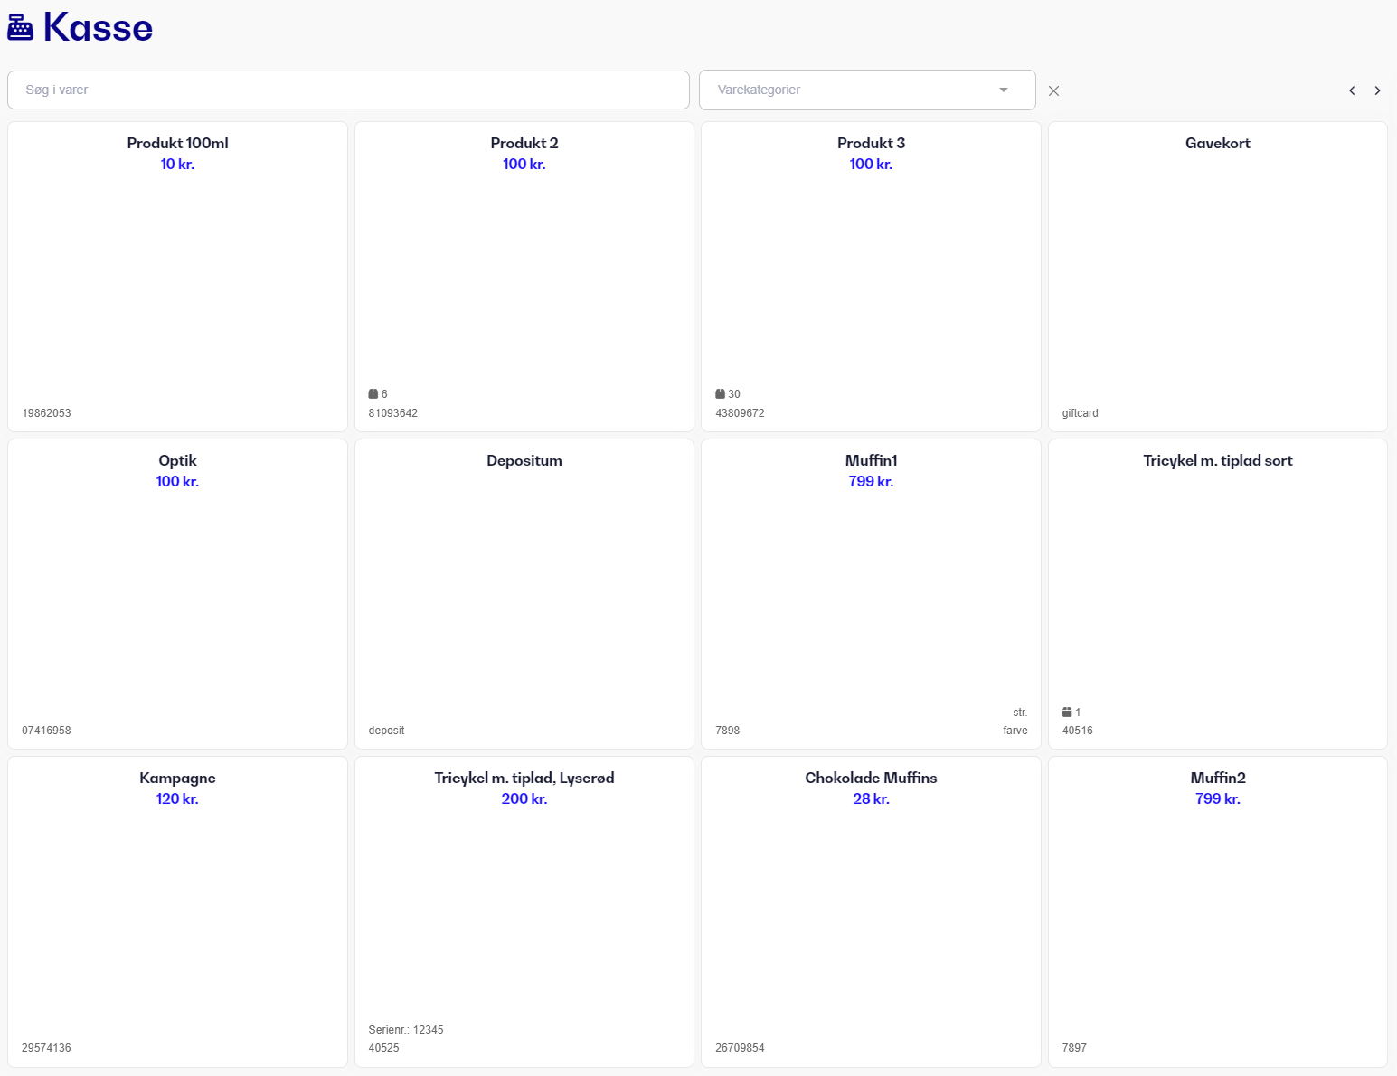Click the giftcard label

click(x=1080, y=413)
